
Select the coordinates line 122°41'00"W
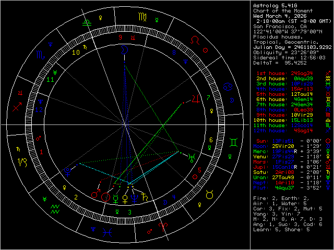(x=288, y=32)
